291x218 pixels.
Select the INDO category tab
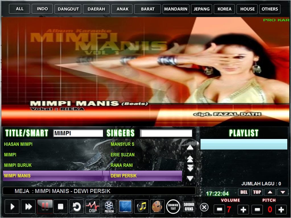(x=42, y=9)
